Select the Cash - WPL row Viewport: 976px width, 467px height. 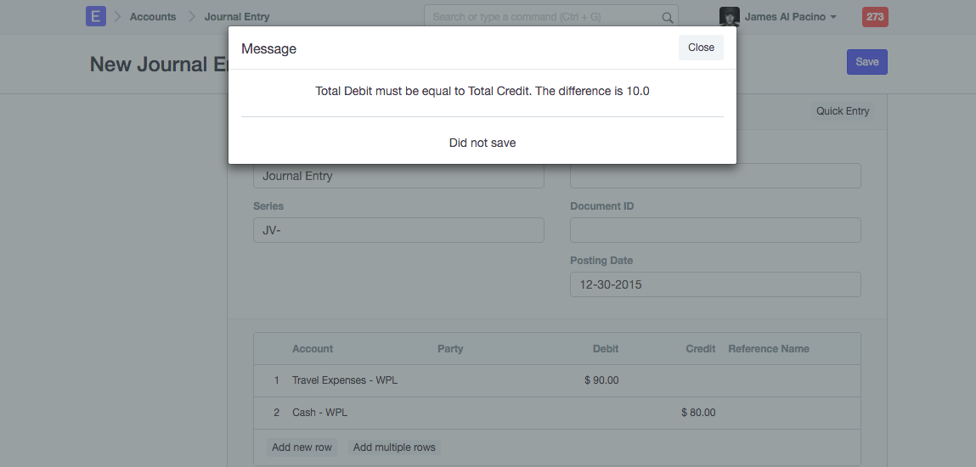coord(319,413)
